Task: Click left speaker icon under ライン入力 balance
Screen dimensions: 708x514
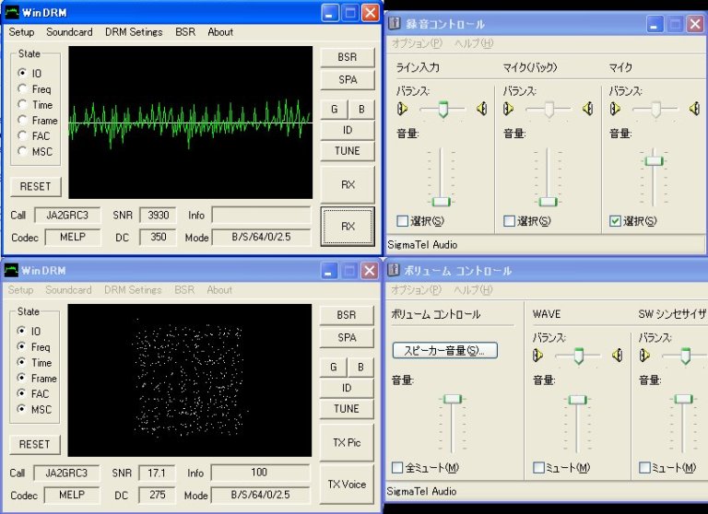Action: tap(402, 109)
